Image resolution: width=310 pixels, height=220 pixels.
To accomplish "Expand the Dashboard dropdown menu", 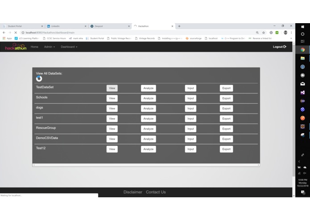I will (69, 47).
